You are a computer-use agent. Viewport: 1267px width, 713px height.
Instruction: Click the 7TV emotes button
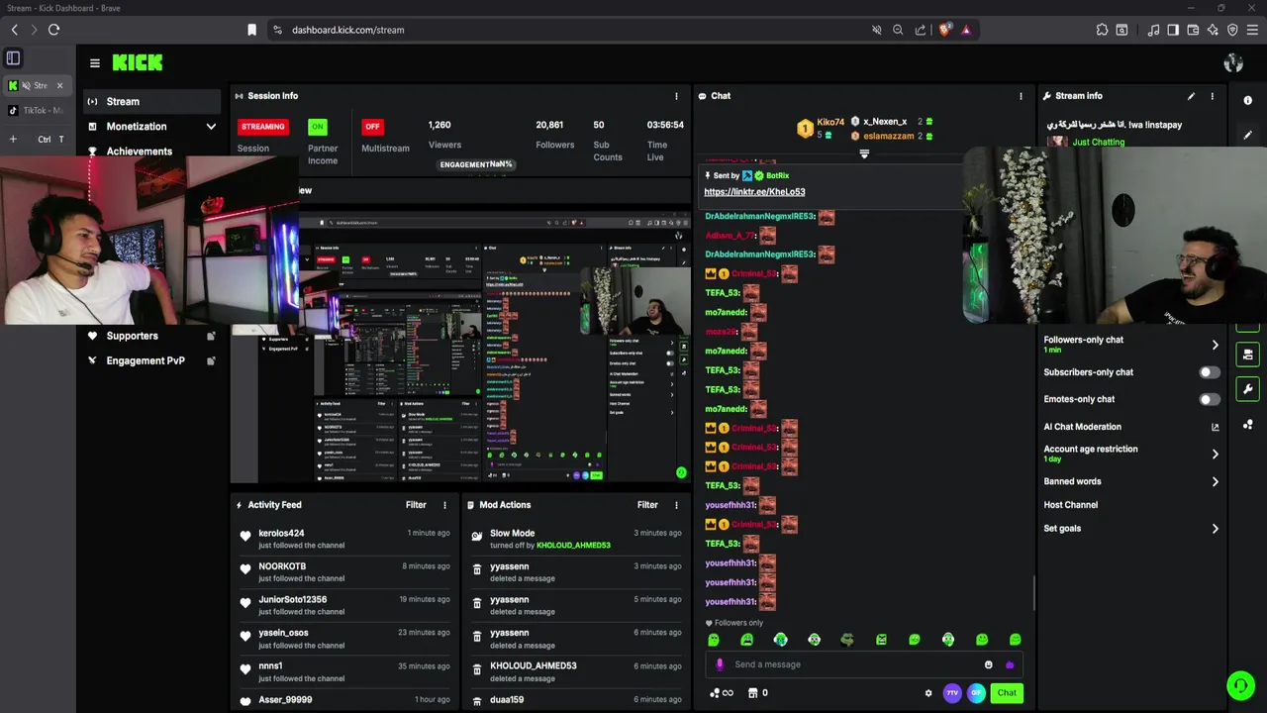952,693
